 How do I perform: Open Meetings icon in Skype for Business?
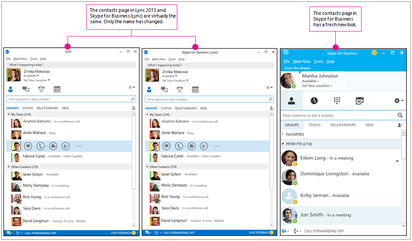click(x=360, y=100)
